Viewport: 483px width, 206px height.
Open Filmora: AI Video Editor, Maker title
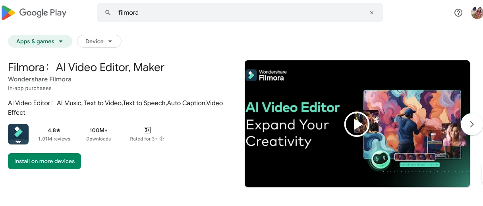[86, 67]
